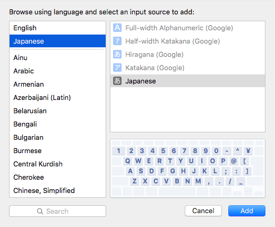Click the Katakana (Google) input icon
This screenshot has height=227, width=275.
pyautogui.click(x=117, y=68)
